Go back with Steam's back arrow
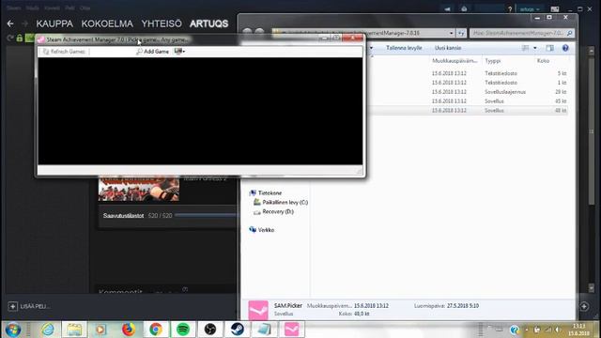 (x=10, y=23)
